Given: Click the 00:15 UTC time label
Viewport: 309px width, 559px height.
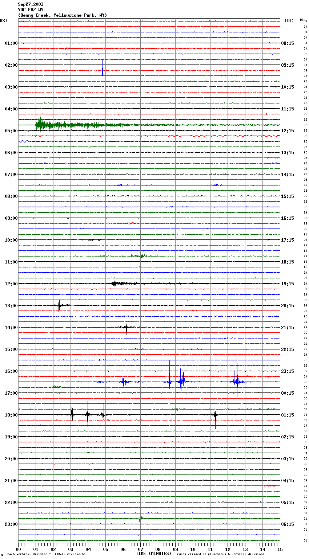Looking at the screenshot, I should tap(288, 393).
